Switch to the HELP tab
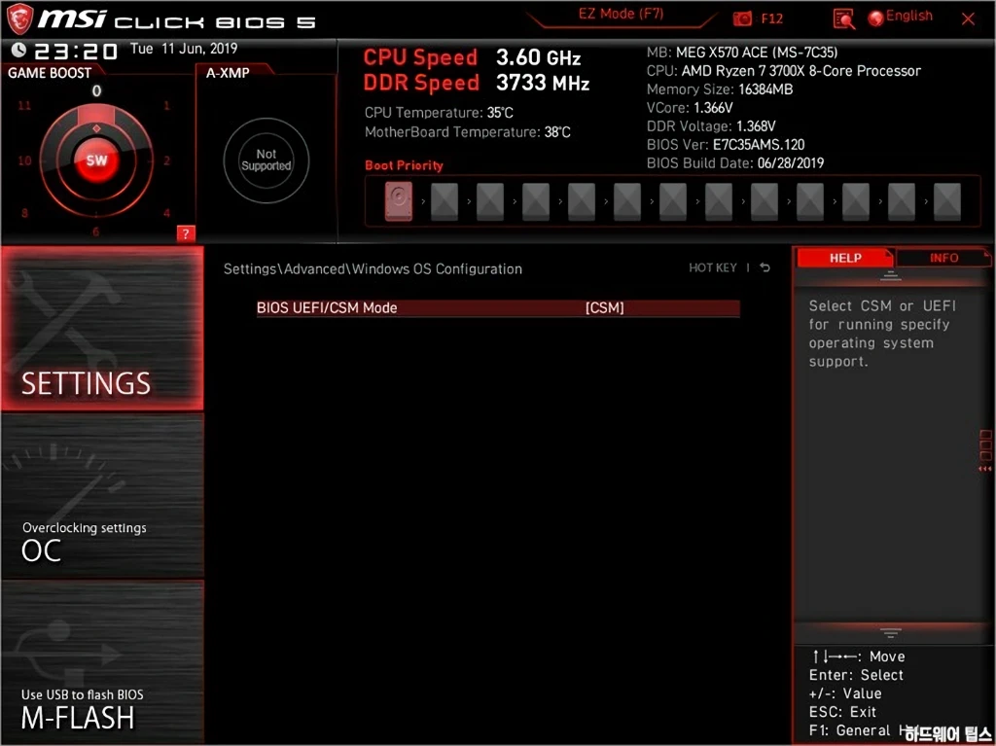Viewport: 996px width, 746px height. click(845, 258)
